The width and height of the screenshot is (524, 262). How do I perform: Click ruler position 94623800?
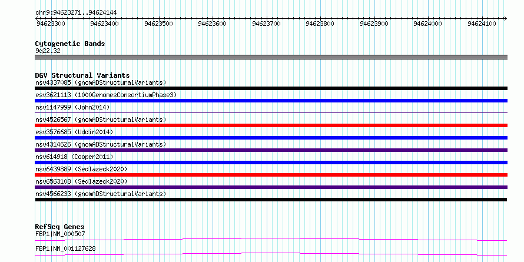coord(320,24)
